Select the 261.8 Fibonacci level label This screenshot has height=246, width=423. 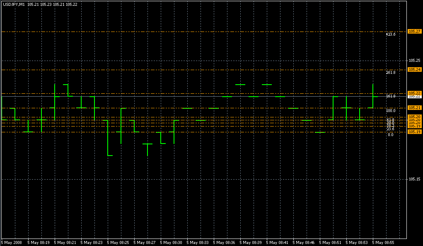point(390,73)
